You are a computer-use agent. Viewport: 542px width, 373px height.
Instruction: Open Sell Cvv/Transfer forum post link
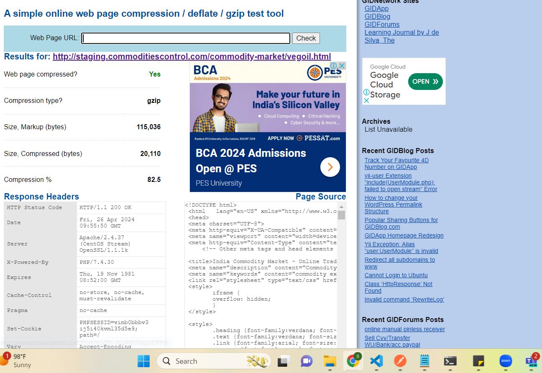(392, 341)
